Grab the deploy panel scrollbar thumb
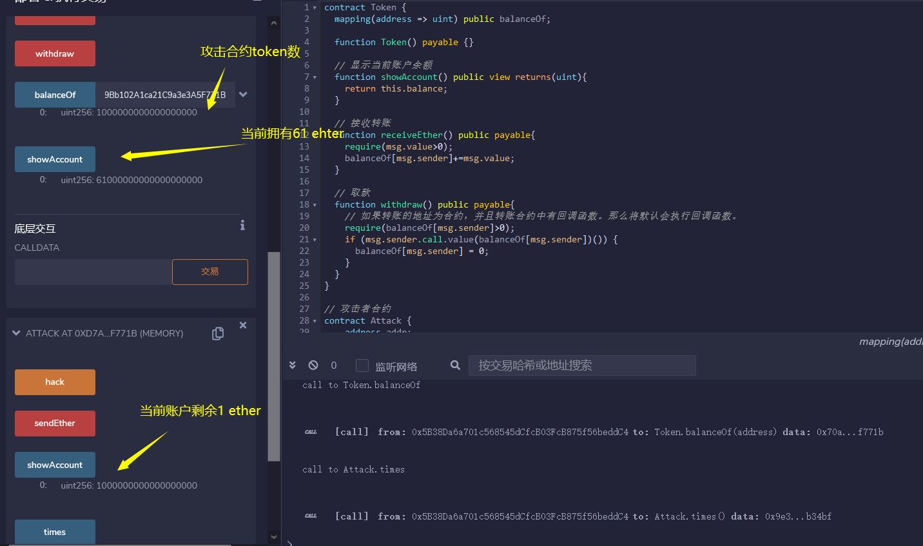Screen dimensions: 923x546 coord(274,356)
